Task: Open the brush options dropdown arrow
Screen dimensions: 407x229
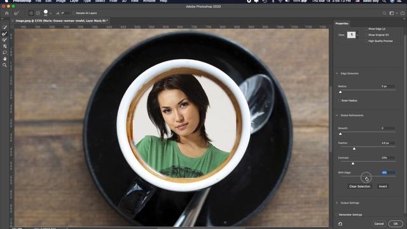Action: [51, 13]
